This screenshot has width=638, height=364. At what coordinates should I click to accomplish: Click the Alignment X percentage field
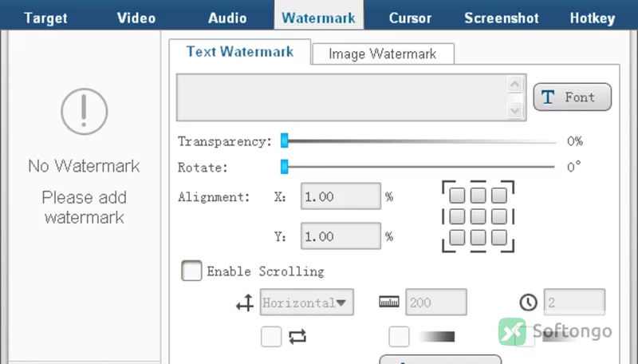[341, 196]
